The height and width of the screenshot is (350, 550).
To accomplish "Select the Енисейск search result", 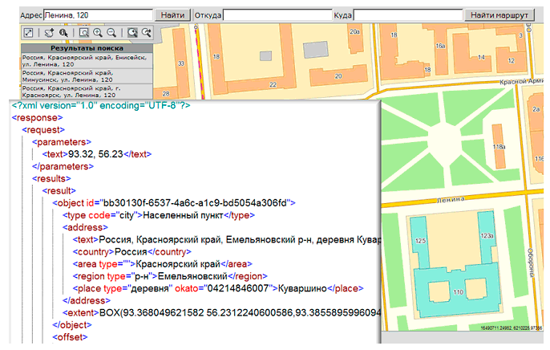I will [85, 60].
